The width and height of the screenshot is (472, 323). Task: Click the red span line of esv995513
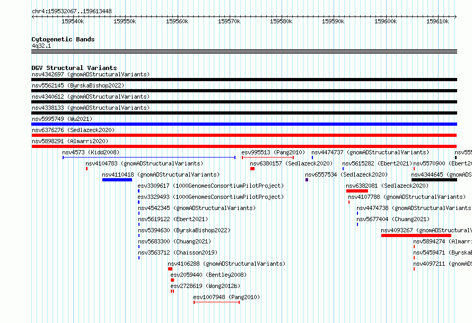(x=268, y=158)
